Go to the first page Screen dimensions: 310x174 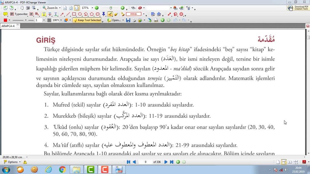128,162
